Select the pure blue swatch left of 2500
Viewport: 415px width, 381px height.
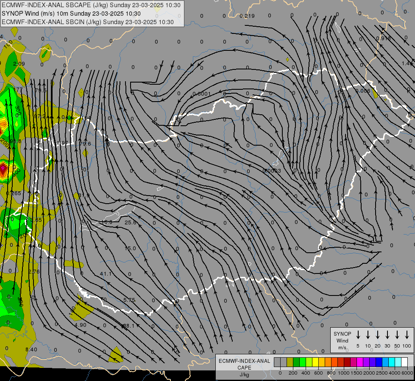coord(379,362)
